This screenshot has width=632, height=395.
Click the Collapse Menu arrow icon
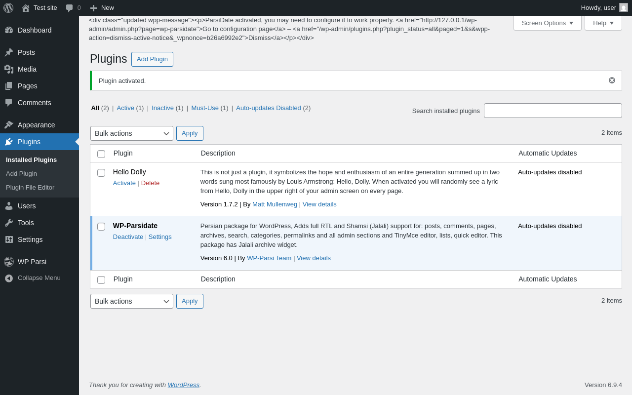click(x=9, y=278)
